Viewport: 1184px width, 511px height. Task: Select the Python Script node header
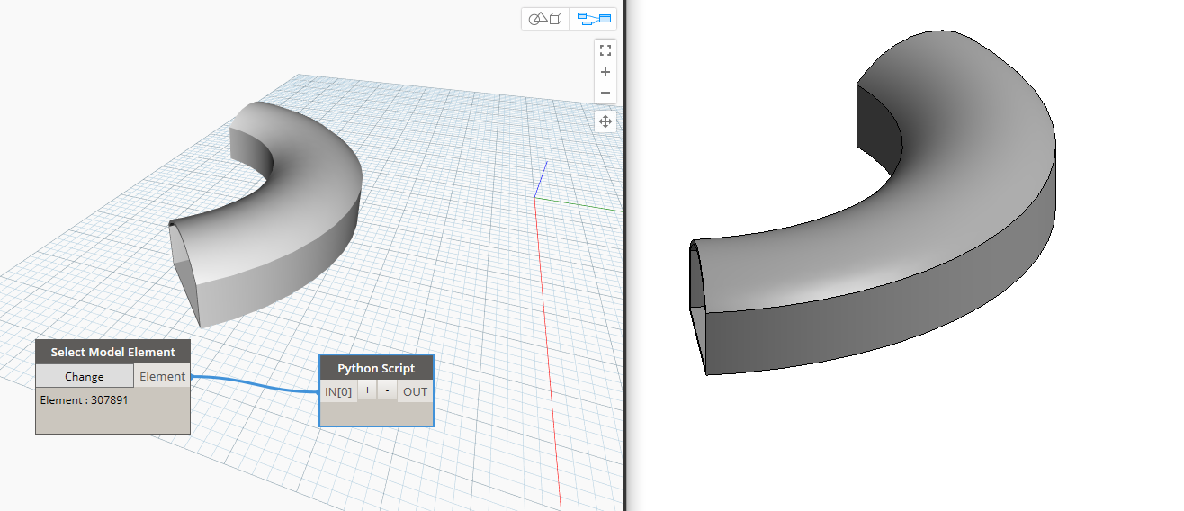[376, 368]
